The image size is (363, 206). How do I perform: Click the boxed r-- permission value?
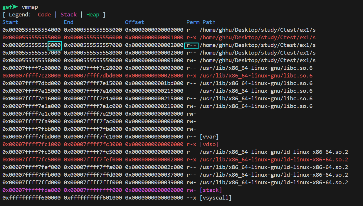(191, 45)
